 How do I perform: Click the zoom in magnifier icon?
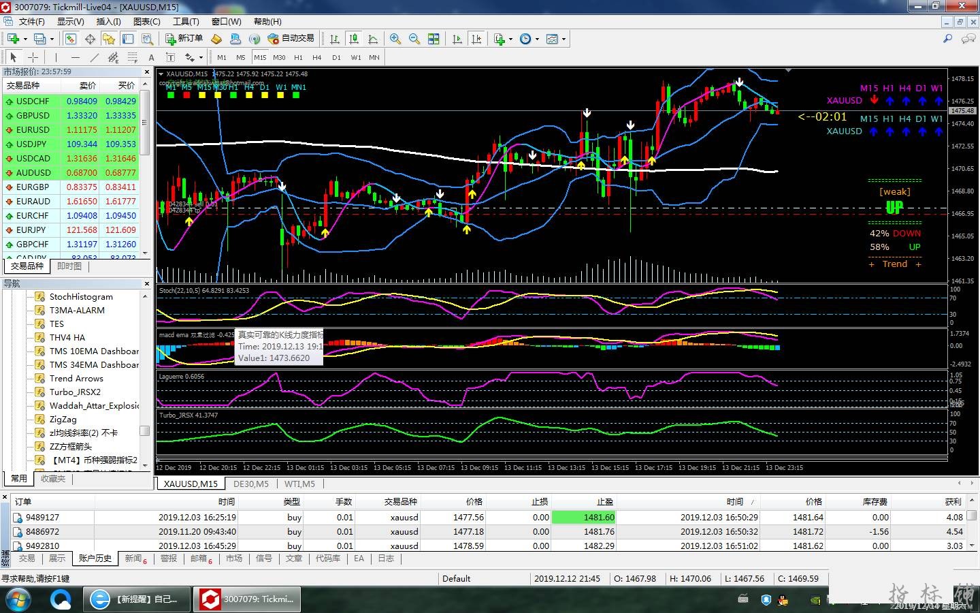click(x=395, y=39)
